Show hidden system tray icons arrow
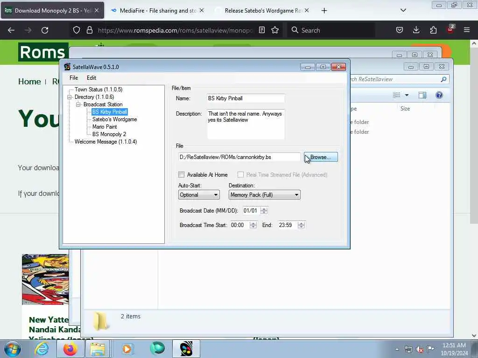Screen dimensions: 478x358 [x=397, y=349]
